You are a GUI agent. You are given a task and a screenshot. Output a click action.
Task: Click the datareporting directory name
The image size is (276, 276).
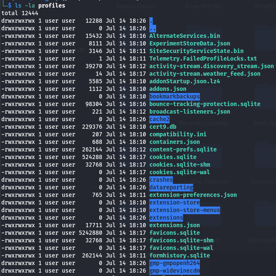pos(171,187)
